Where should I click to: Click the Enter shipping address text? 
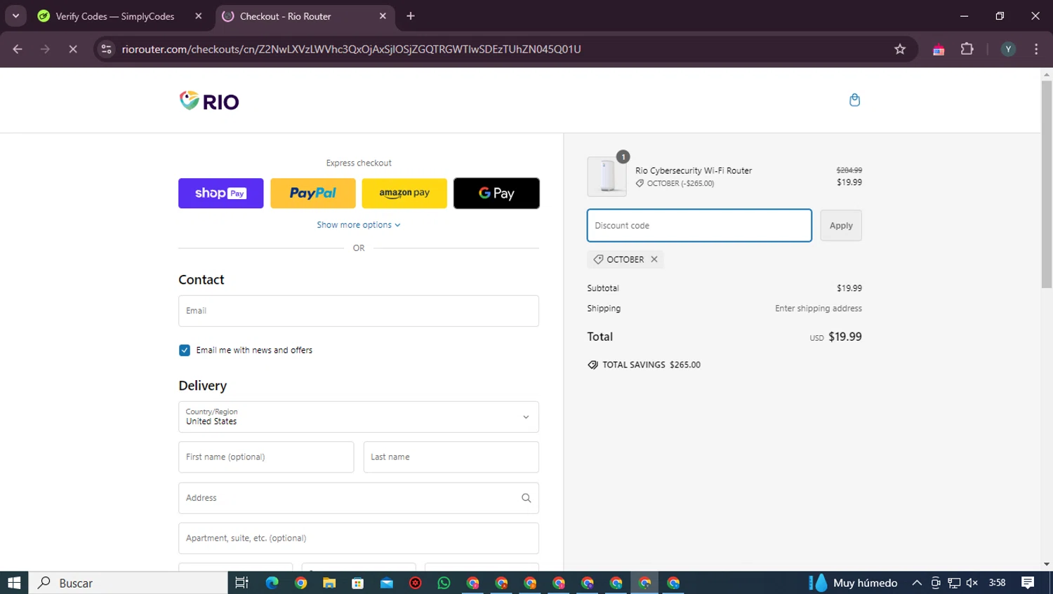pyautogui.click(x=819, y=309)
